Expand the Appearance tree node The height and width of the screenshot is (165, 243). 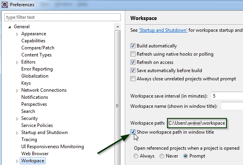tap(17, 34)
